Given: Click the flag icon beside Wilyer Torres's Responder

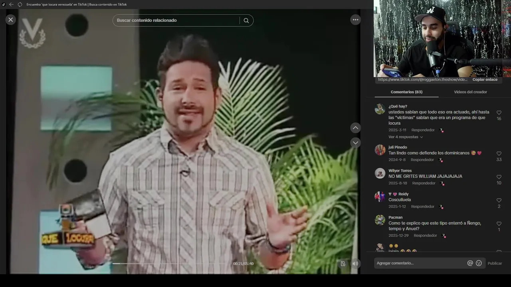Looking at the screenshot, I should click(442, 184).
